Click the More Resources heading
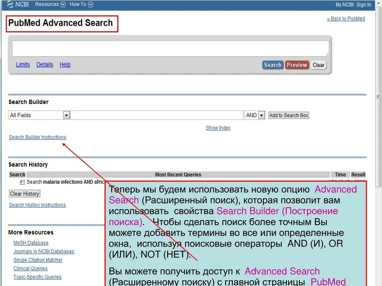382x286 pixels. pos(31,232)
